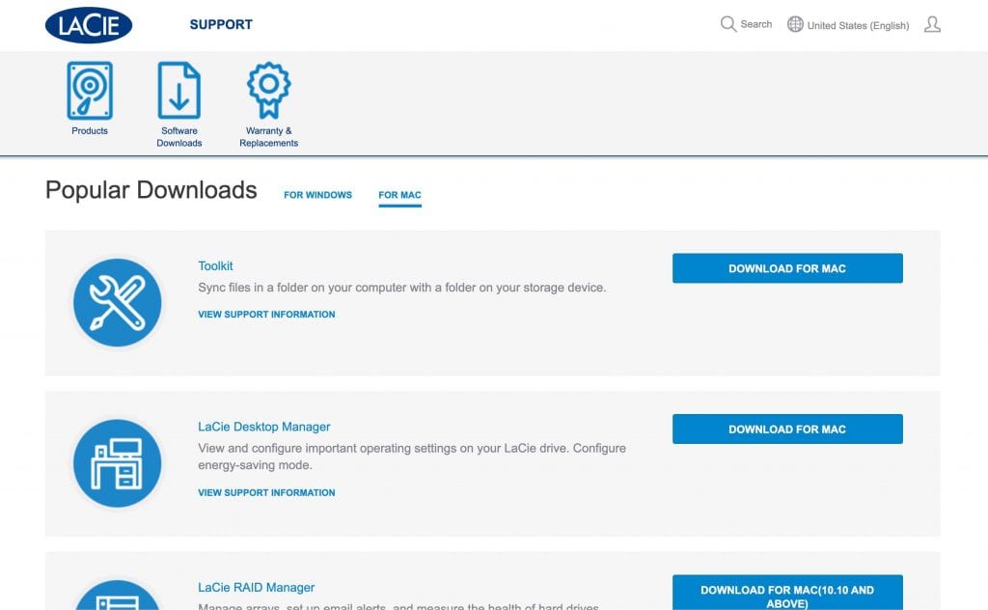Viewport: 988px width, 610px height.
Task: Select the FOR MAC tab
Action: pyautogui.click(x=400, y=195)
